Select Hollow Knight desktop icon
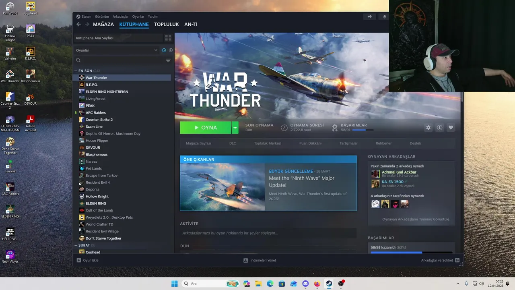 point(10,33)
